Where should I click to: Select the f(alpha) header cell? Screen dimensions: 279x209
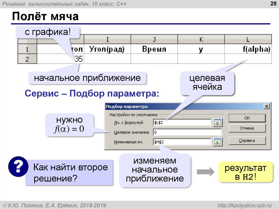[248, 49]
